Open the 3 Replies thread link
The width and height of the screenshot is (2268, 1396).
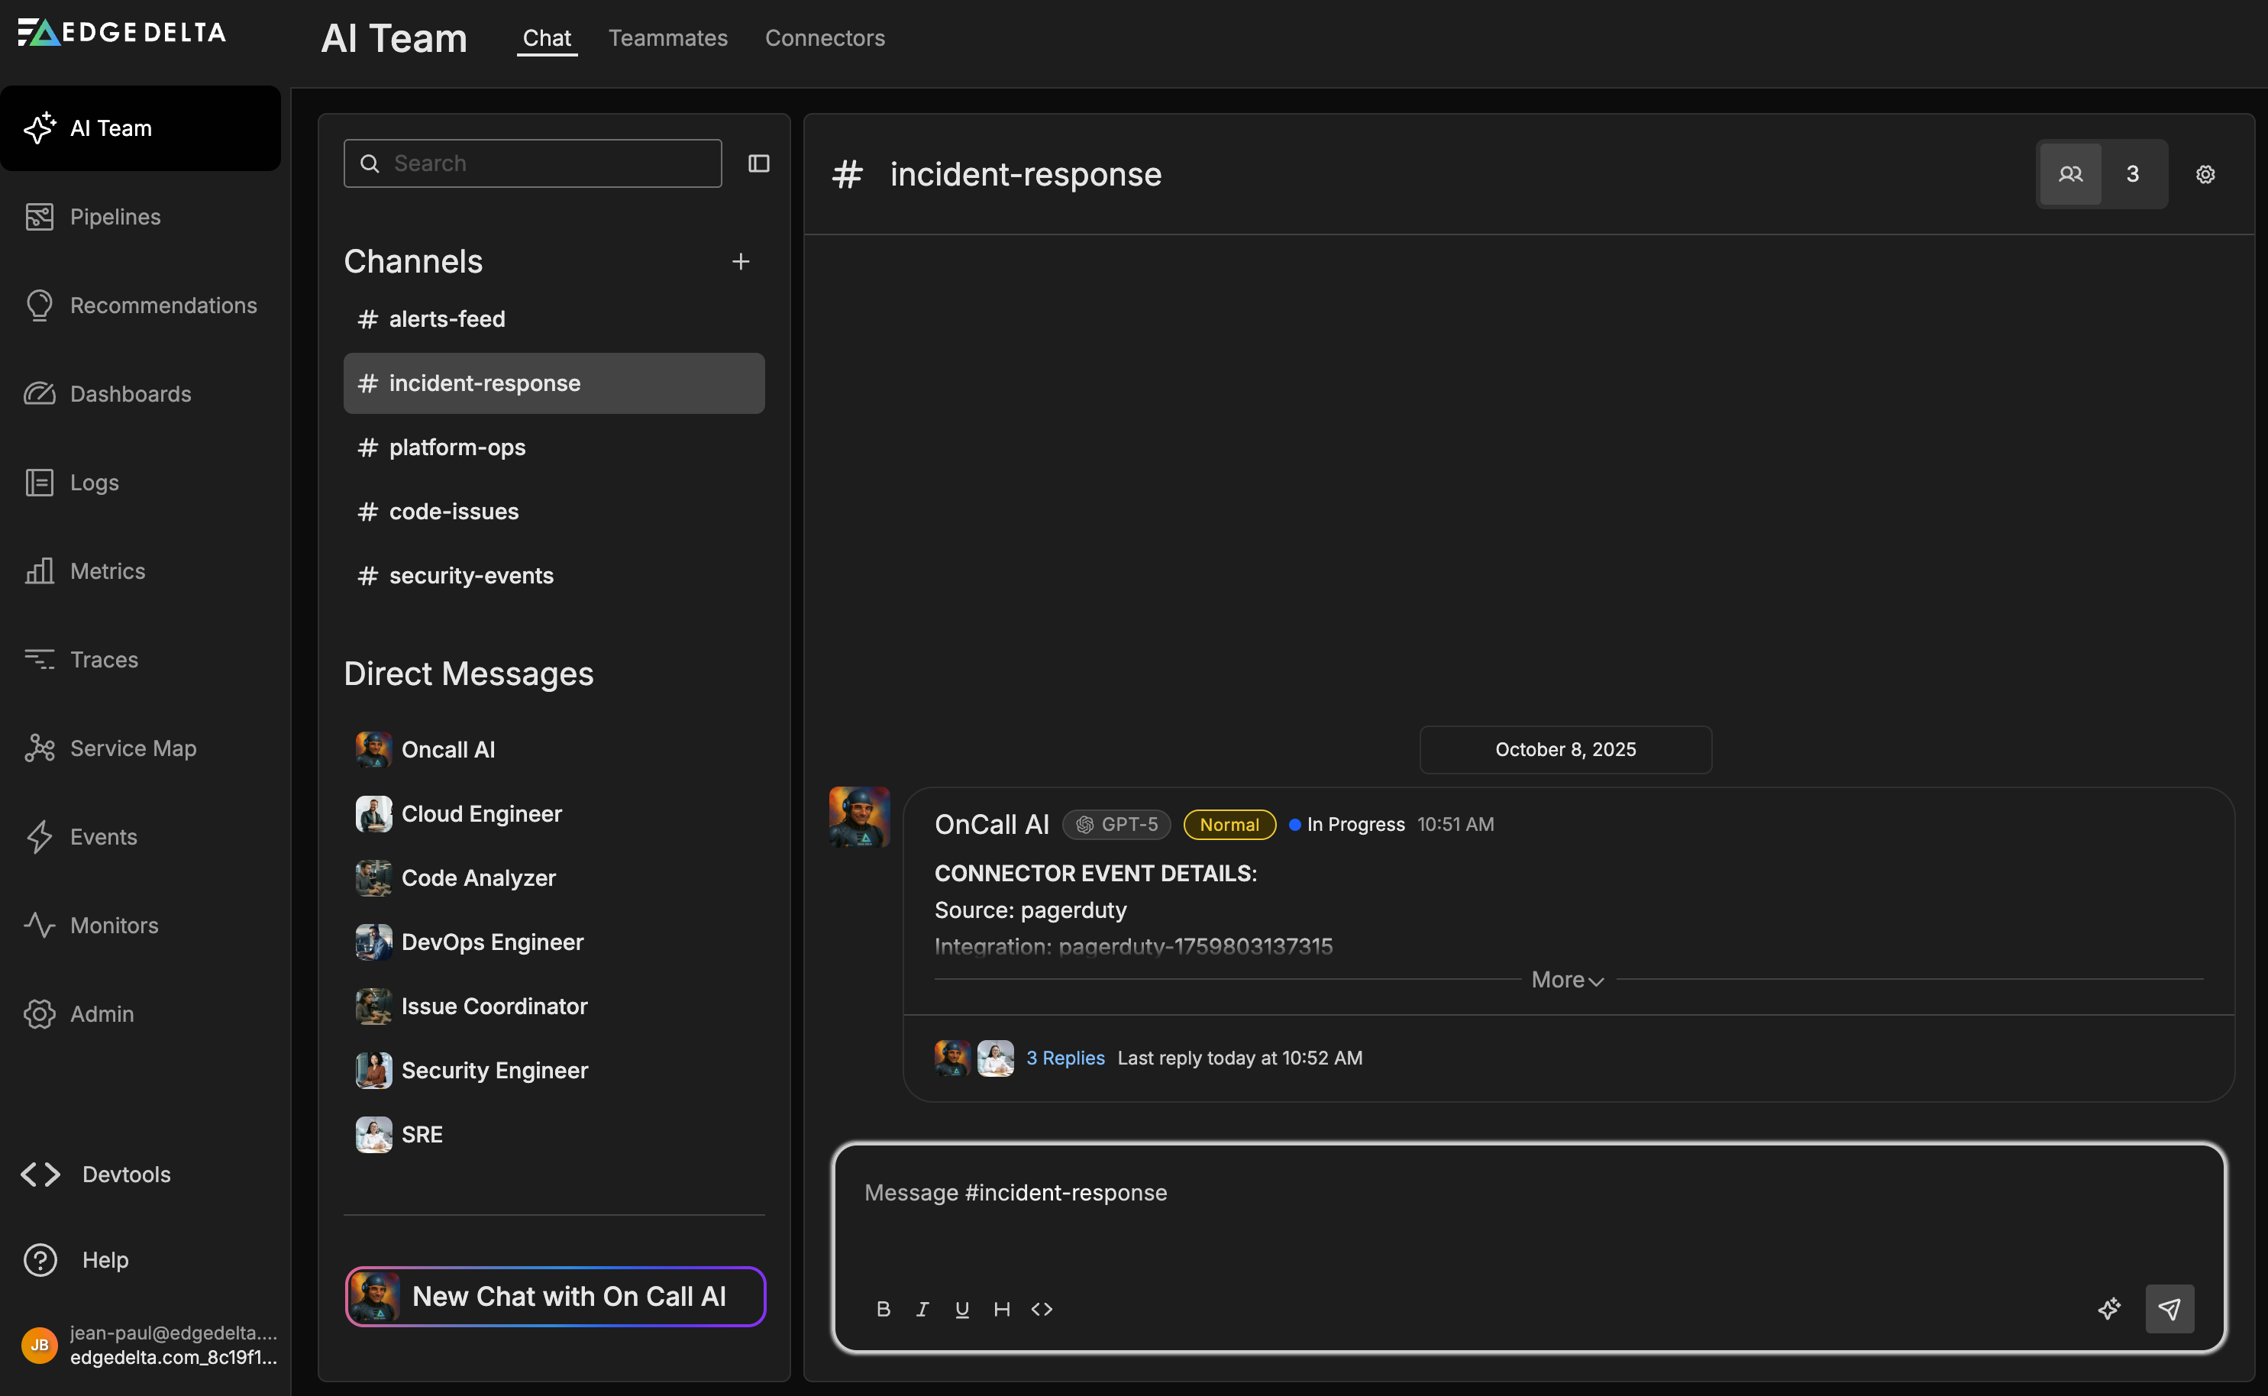[x=1065, y=1058]
